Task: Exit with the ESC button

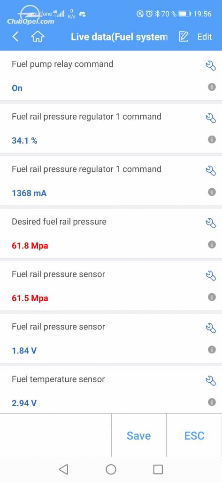Action: click(194, 435)
